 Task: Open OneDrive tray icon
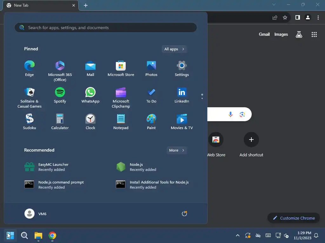[258, 235]
